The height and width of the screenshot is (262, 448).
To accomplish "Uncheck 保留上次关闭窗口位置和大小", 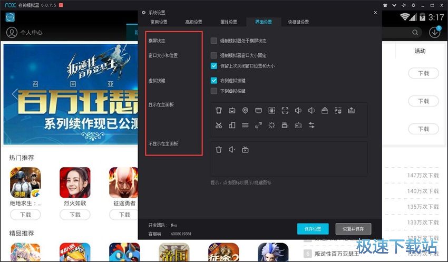I will (x=213, y=66).
